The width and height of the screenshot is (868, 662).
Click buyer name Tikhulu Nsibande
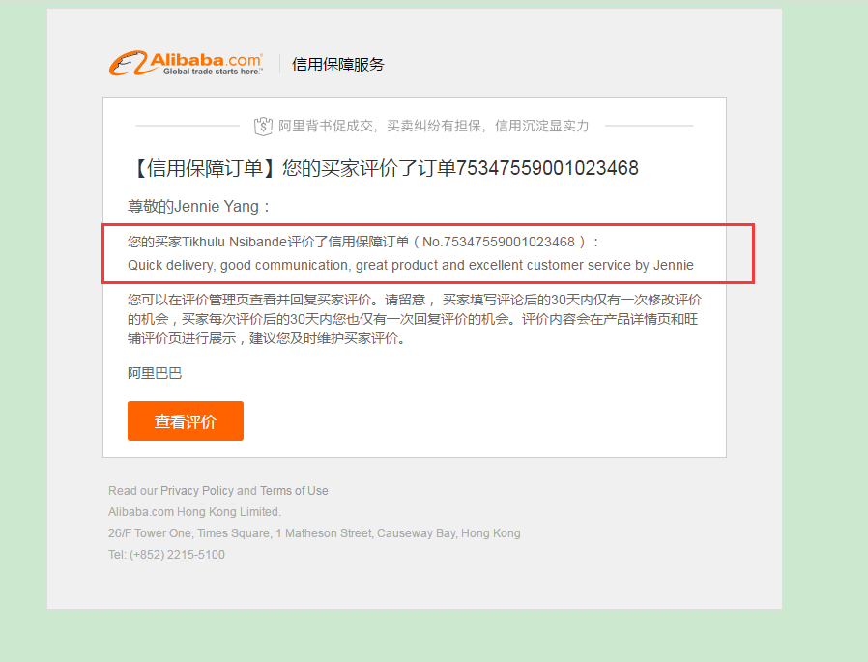tap(235, 242)
